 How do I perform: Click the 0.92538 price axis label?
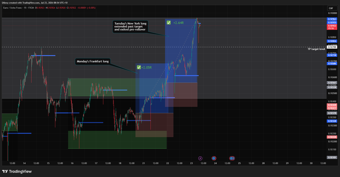(332, 87)
